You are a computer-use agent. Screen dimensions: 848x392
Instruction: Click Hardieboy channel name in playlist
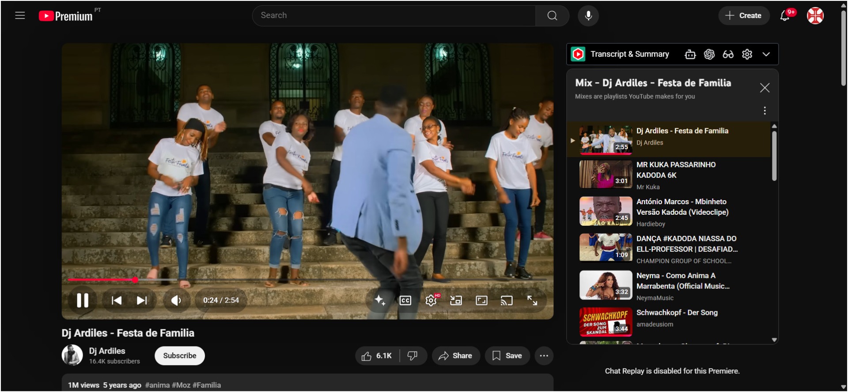tap(651, 224)
